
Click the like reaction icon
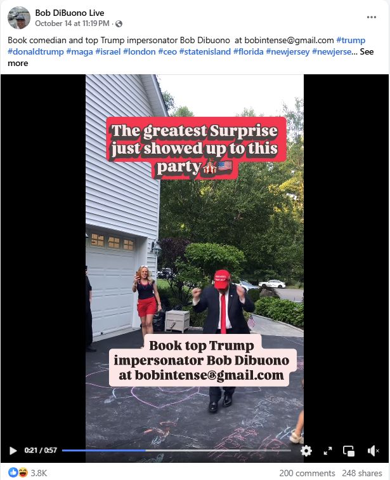(13, 472)
